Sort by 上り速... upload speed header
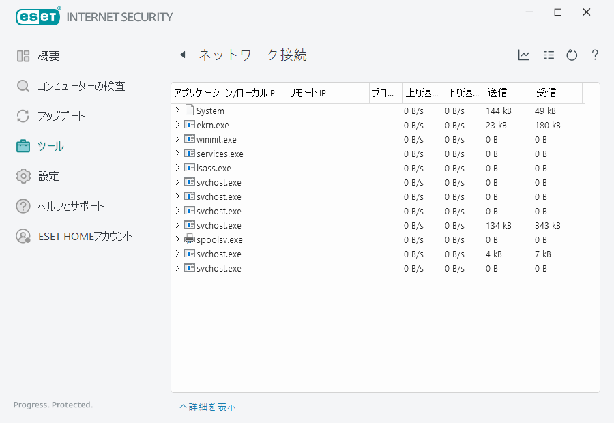 pos(422,93)
